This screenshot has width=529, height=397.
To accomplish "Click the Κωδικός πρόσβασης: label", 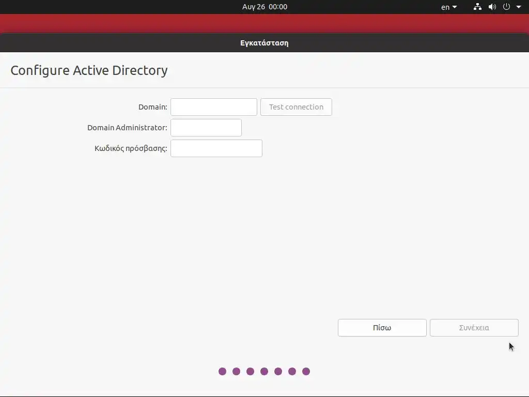I will point(131,148).
